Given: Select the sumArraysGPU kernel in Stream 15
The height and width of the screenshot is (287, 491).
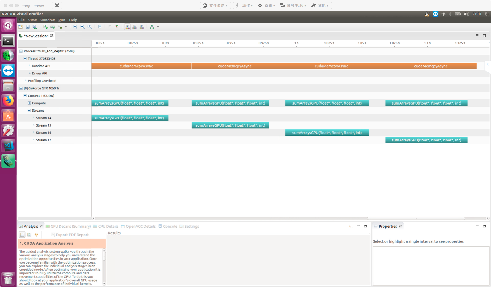Looking at the screenshot, I should click(x=230, y=125).
